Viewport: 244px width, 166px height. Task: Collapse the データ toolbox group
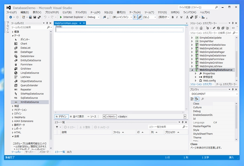click(13, 36)
